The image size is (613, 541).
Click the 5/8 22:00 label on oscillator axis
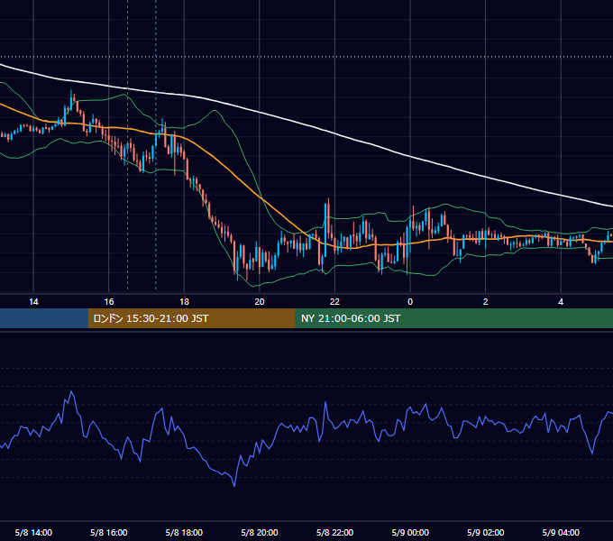click(x=334, y=532)
